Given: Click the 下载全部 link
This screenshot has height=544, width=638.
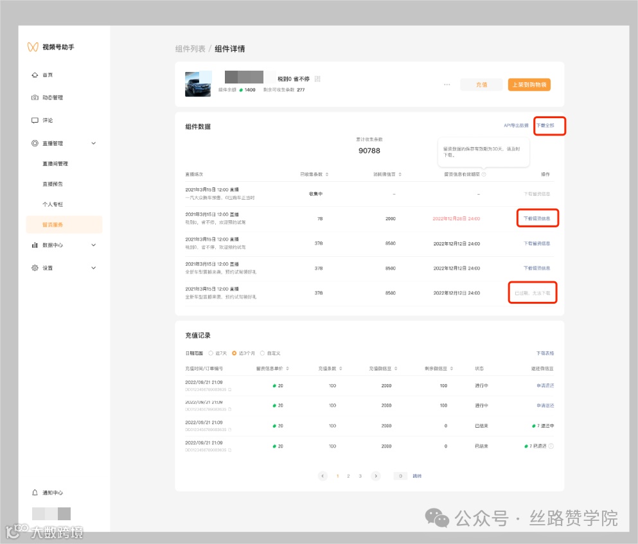Looking at the screenshot, I should point(545,126).
